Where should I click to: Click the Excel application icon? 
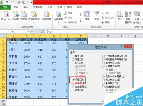point(2,2)
